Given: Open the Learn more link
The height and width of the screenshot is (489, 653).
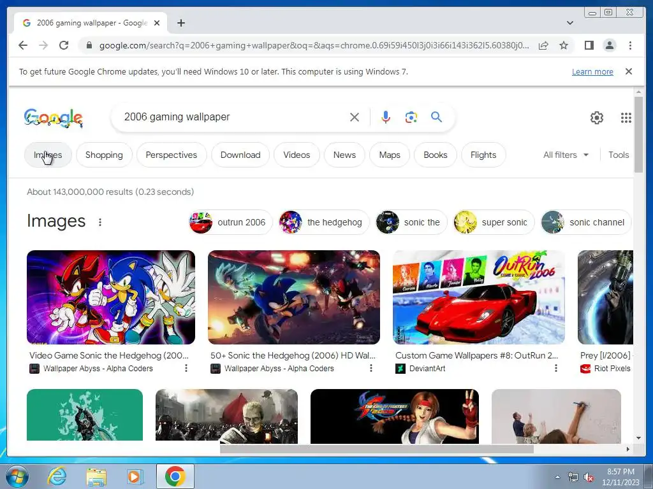Looking at the screenshot, I should point(592,71).
